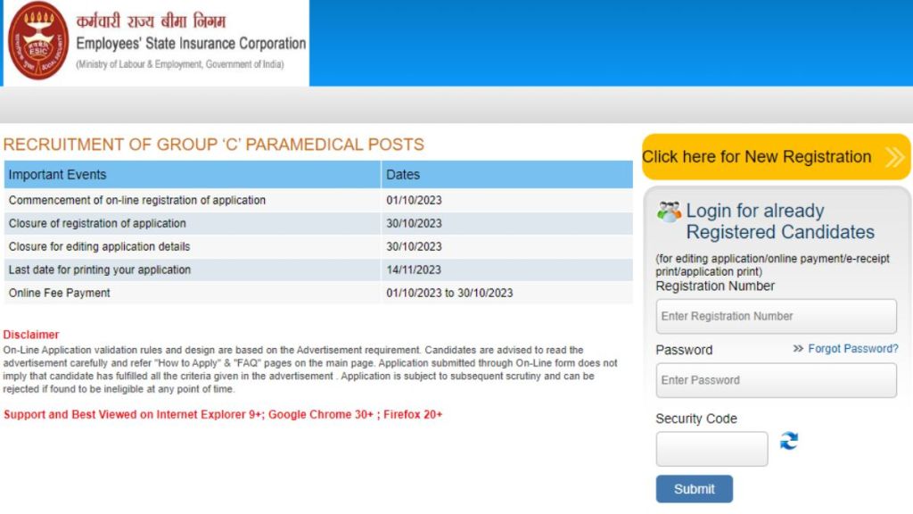Click the ESIC emblem logo
This screenshot has height=514, width=913.
[x=38, y=41]
